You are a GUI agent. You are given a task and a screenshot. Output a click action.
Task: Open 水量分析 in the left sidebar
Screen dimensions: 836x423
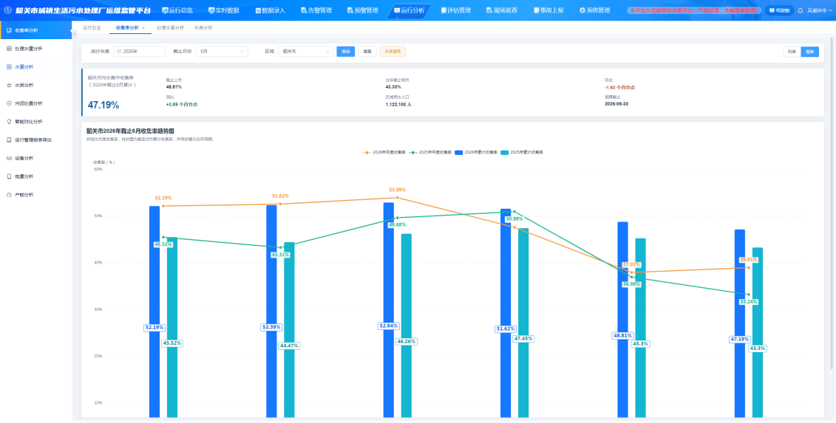(35, 67)
